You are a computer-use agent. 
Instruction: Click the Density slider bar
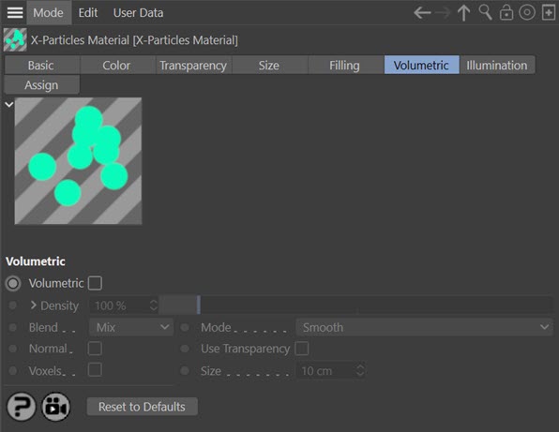pyautogui.click(x=356, y=305)
